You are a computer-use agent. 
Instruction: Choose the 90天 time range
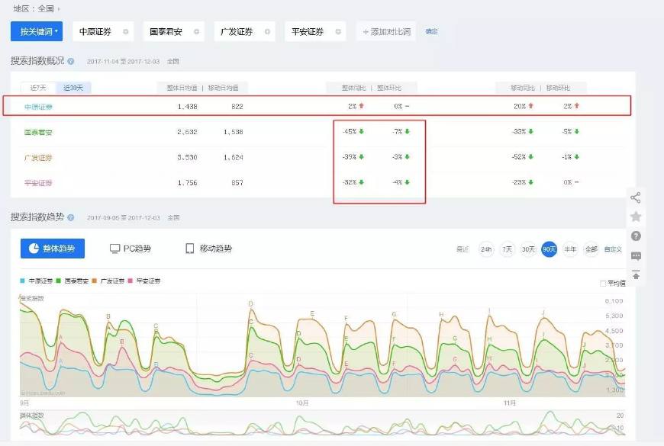pyautogui.click(x=550, y=249)
